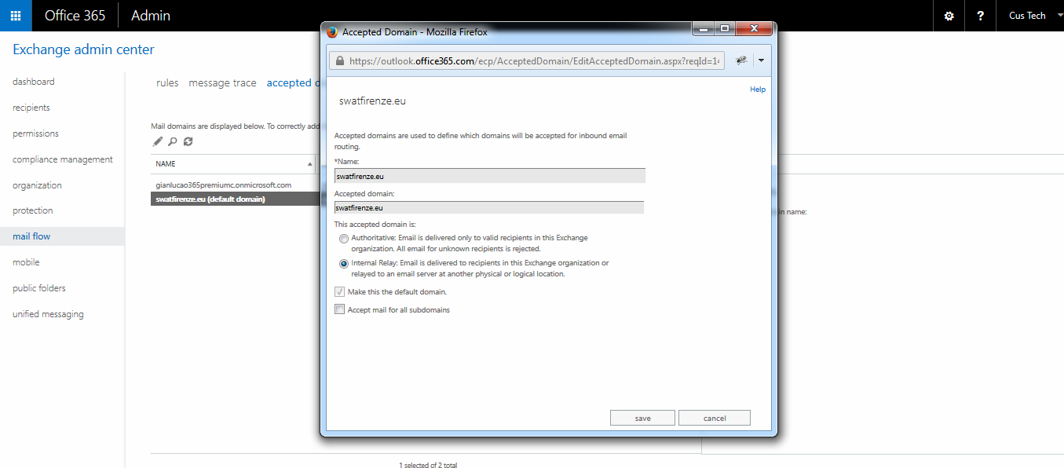Go to dashboard in the left navigation
Image resolution: width=1064 pixels, height=468 pixels.
[x=34, y=82]
